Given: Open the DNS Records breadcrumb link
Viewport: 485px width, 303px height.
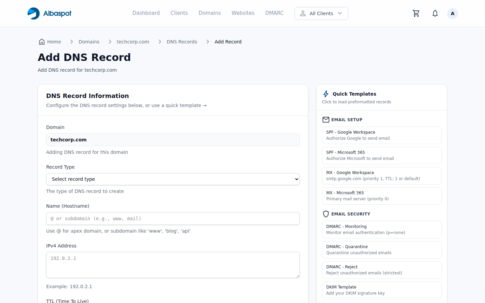Looking at the screenshot, I should tap(182, 41).
